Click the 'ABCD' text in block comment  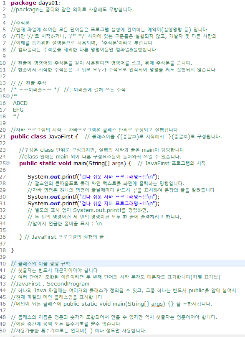coord(20,103)
